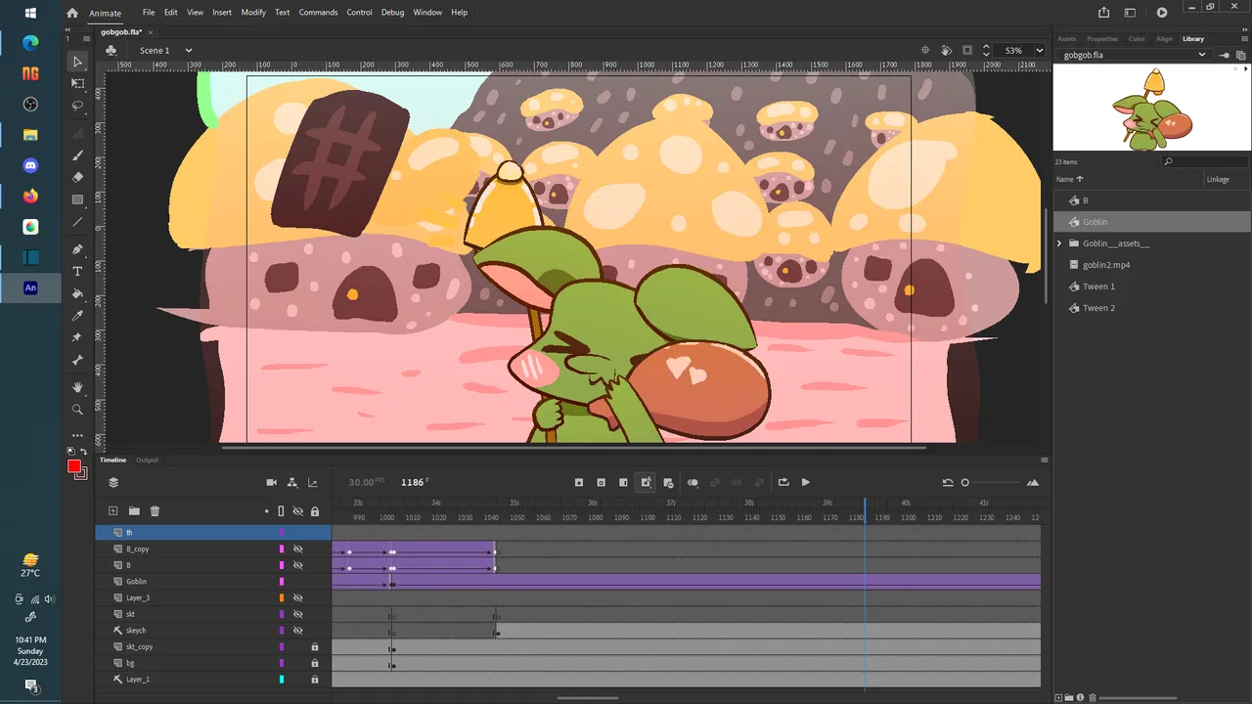Unlock the skt_copy layer
The image size is (1252, 704).
315,646
